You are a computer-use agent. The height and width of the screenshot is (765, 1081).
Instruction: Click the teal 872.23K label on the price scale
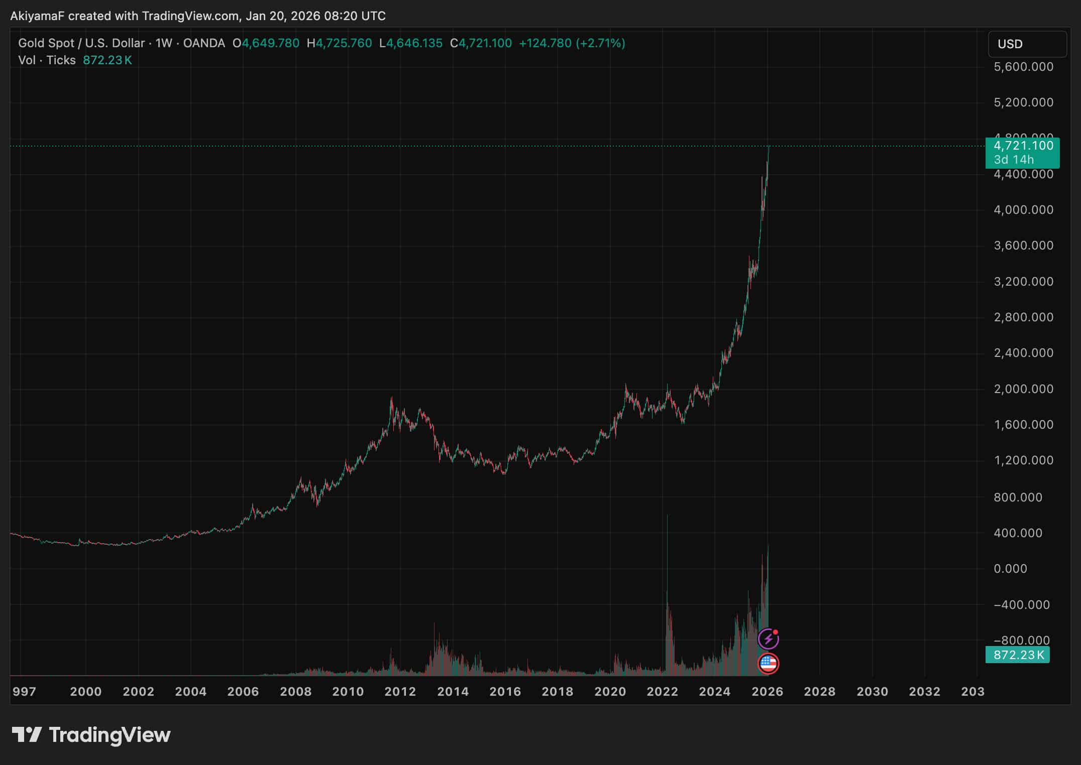click(x=1017, y=655)
